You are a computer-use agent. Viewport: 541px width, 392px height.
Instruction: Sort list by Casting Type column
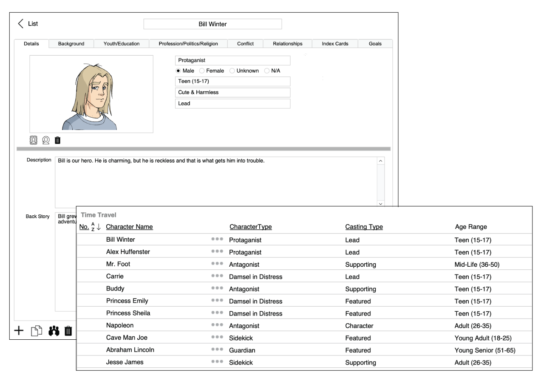click(x=364, y=227)
